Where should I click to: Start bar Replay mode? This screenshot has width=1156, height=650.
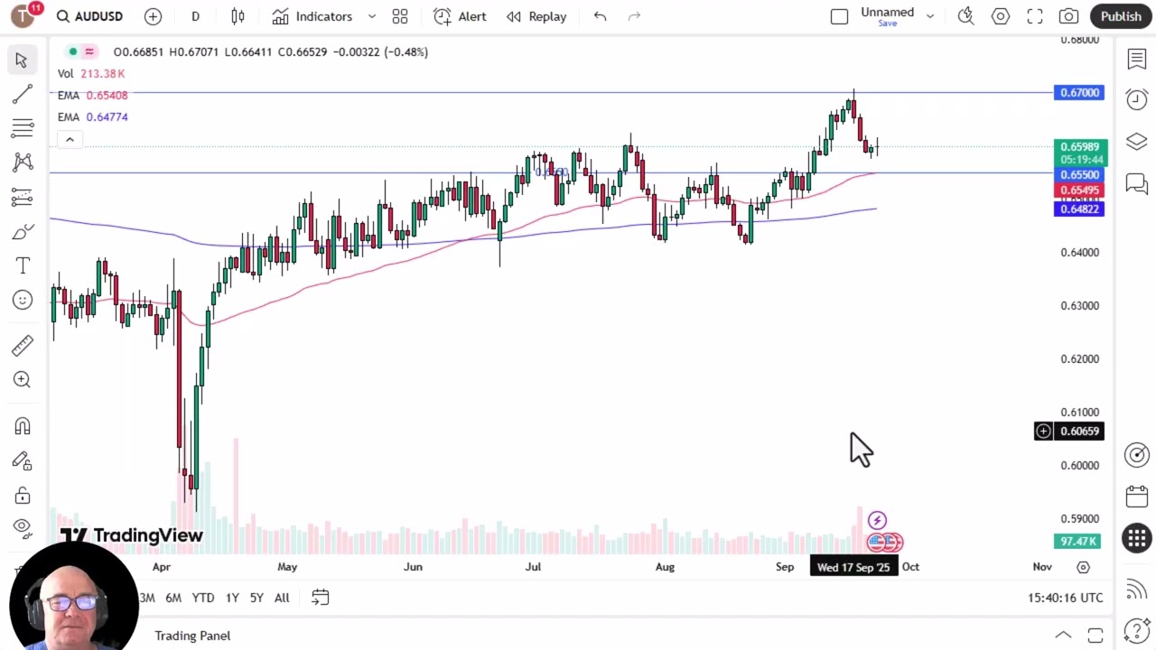coord(536,16)
